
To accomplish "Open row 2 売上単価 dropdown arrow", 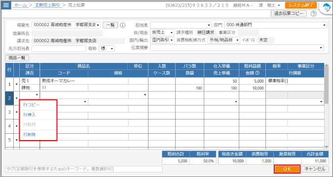I will click(x=236, y=102).
